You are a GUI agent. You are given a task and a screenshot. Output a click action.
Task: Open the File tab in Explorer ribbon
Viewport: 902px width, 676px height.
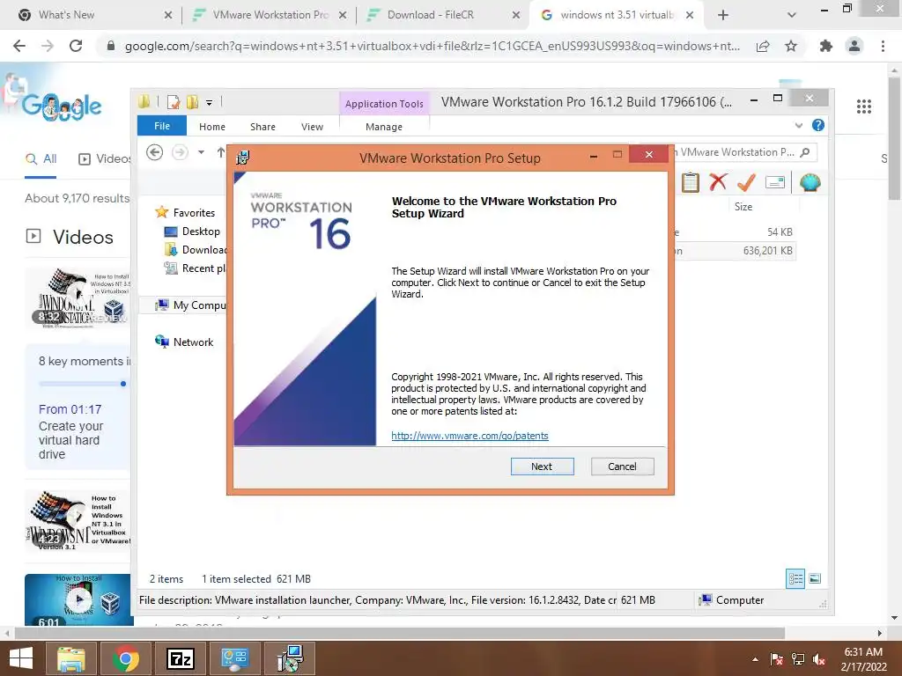(x=162, y=126)
